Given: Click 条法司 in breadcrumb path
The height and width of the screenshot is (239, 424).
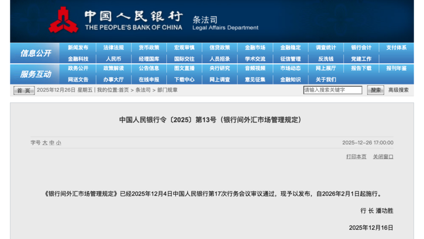Looking at the screenshot, I should coord(143,90).
